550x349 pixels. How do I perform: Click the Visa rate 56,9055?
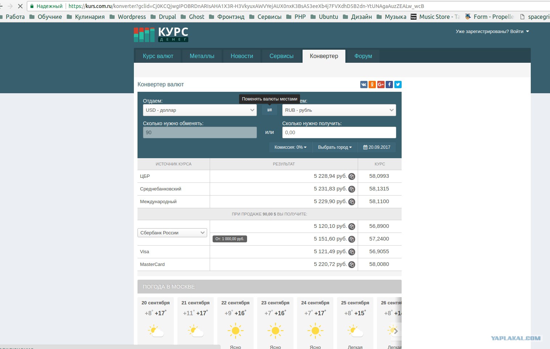coord(379,251)
